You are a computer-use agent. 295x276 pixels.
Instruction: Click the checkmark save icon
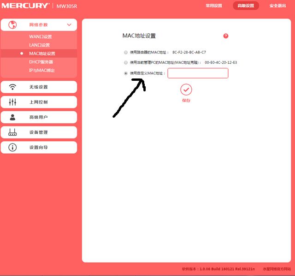[186, 90]
